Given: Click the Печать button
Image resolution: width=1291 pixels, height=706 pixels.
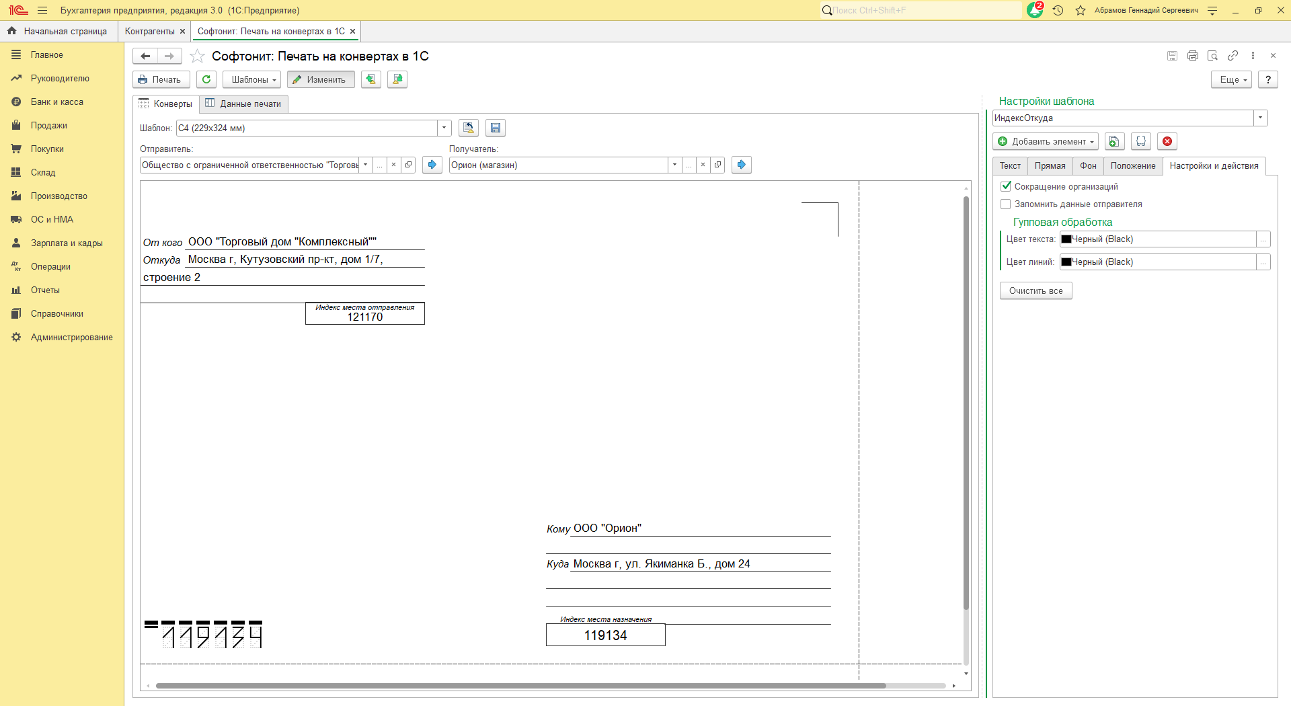Looking at the screenshot, I should (161, 79).
